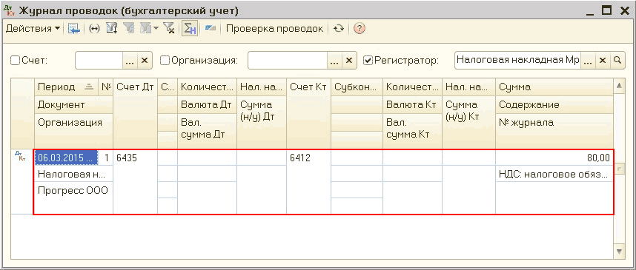The height and width of the screenshot is (270, 636).
Task: Click the date interval (↔) icon
Action: pyautogui.click(x=94, y=28)
